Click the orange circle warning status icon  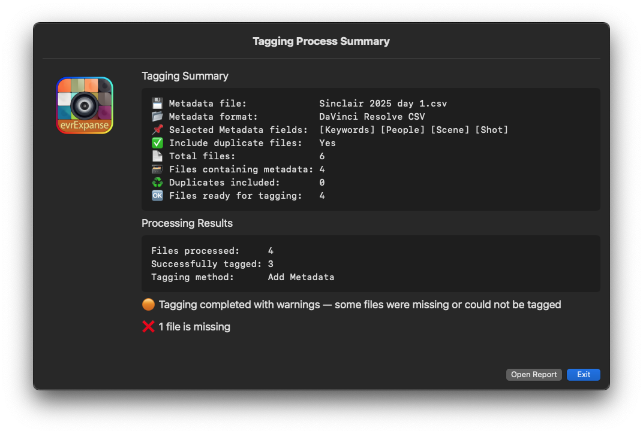point(148,305)
